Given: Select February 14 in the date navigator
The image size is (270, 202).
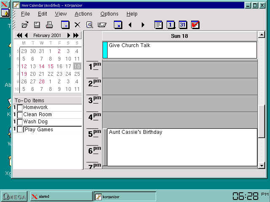Looking at the screenshot, I should pyautogui.click(x=42, y=66).
